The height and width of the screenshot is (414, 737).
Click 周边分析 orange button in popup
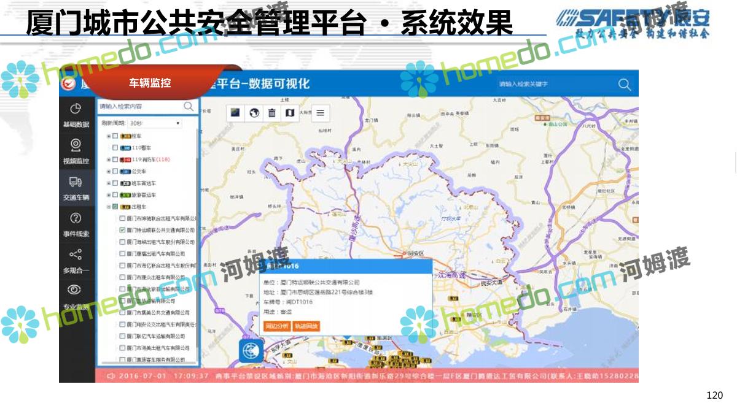276,326
